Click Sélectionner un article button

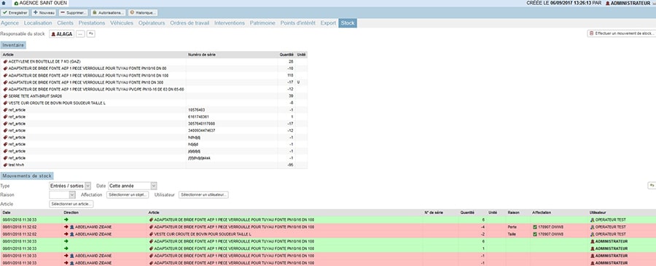click(71, 204)
